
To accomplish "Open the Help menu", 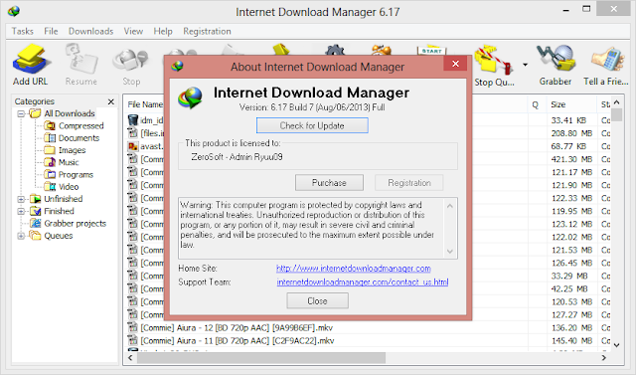I will [163, 31].
